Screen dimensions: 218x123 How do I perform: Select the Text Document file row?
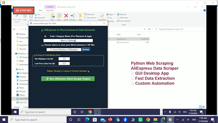coord(129,42)
